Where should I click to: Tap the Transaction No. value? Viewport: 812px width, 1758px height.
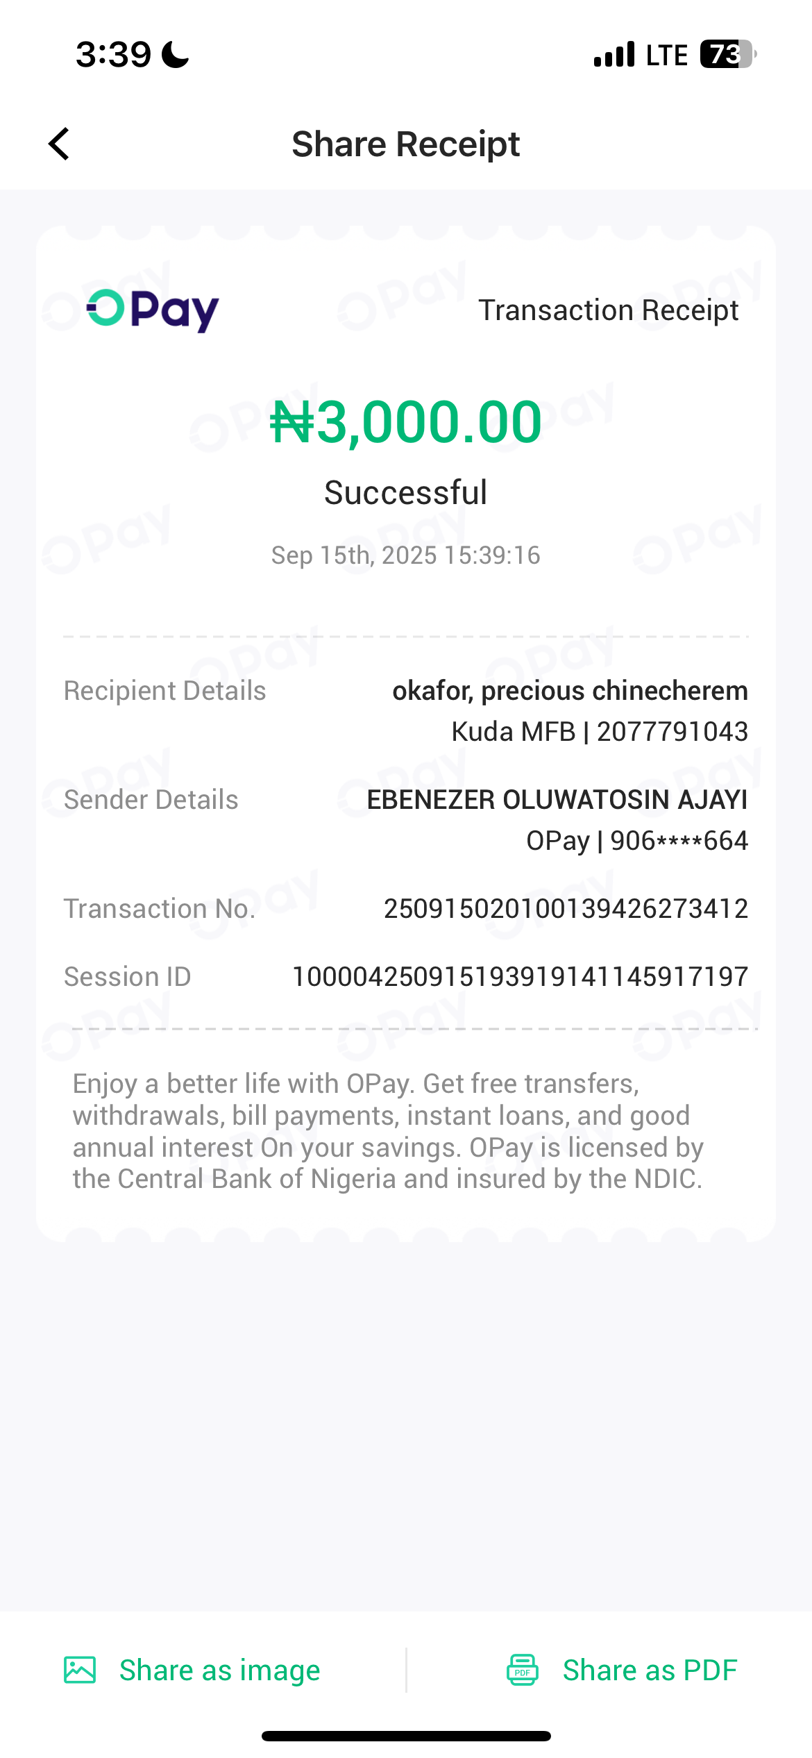coord(566,909)
